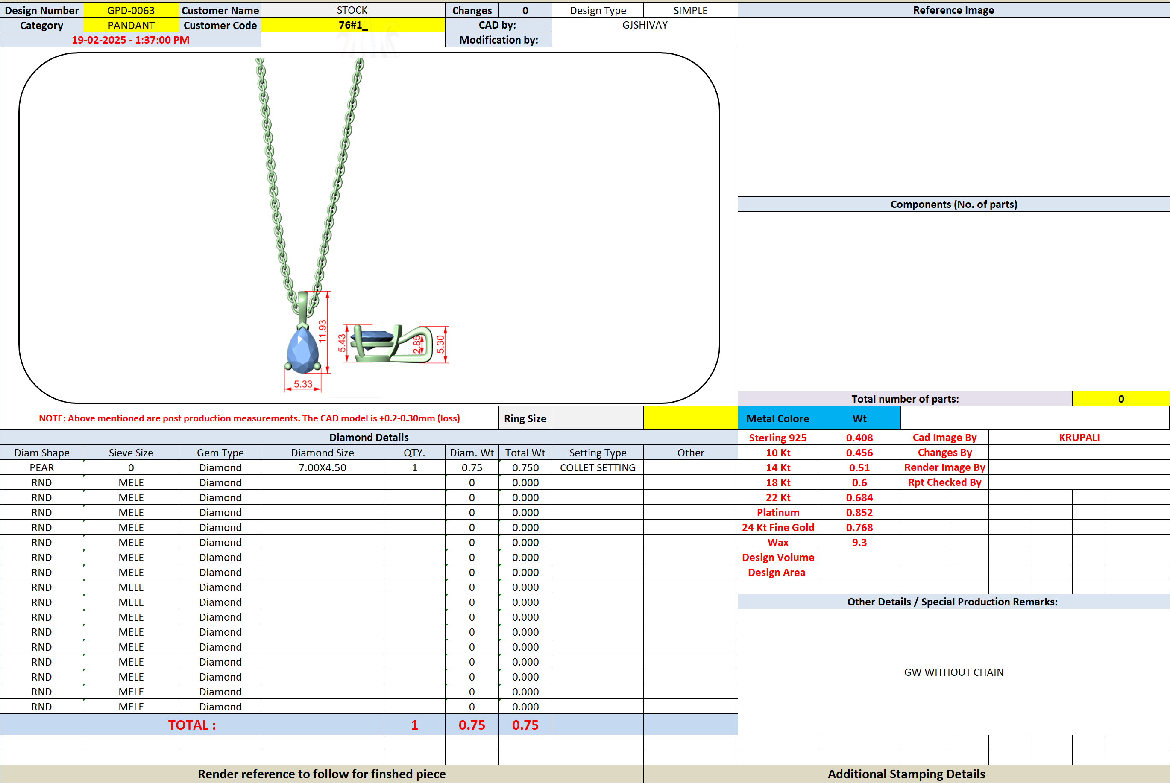
Task: Click the 5.43 side-view dimension label
Action: [x=342, y=343]
